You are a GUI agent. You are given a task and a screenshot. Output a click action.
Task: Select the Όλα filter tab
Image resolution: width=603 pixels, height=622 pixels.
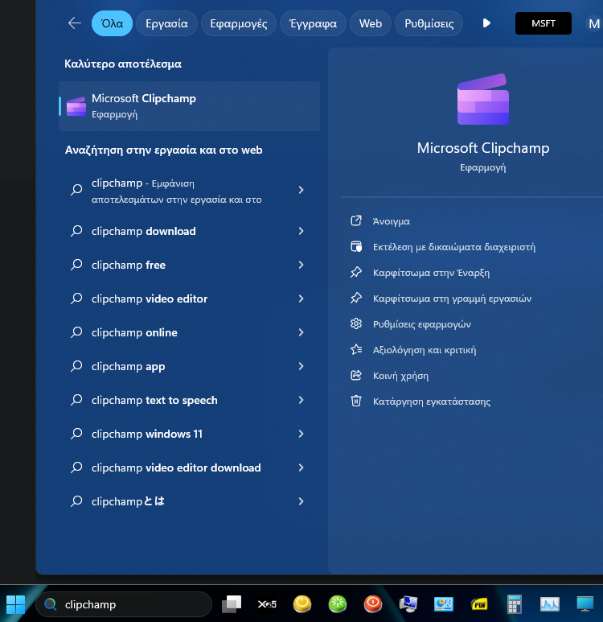[112, 23]
